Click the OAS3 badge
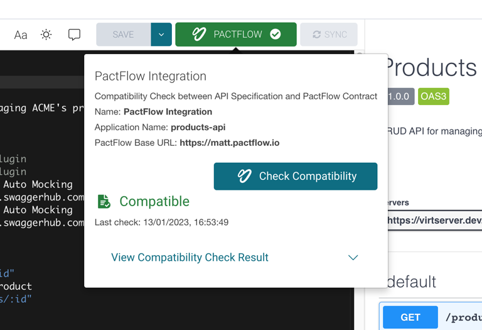Viewport: 482px width, 330px height. click(x=434, y=97)
